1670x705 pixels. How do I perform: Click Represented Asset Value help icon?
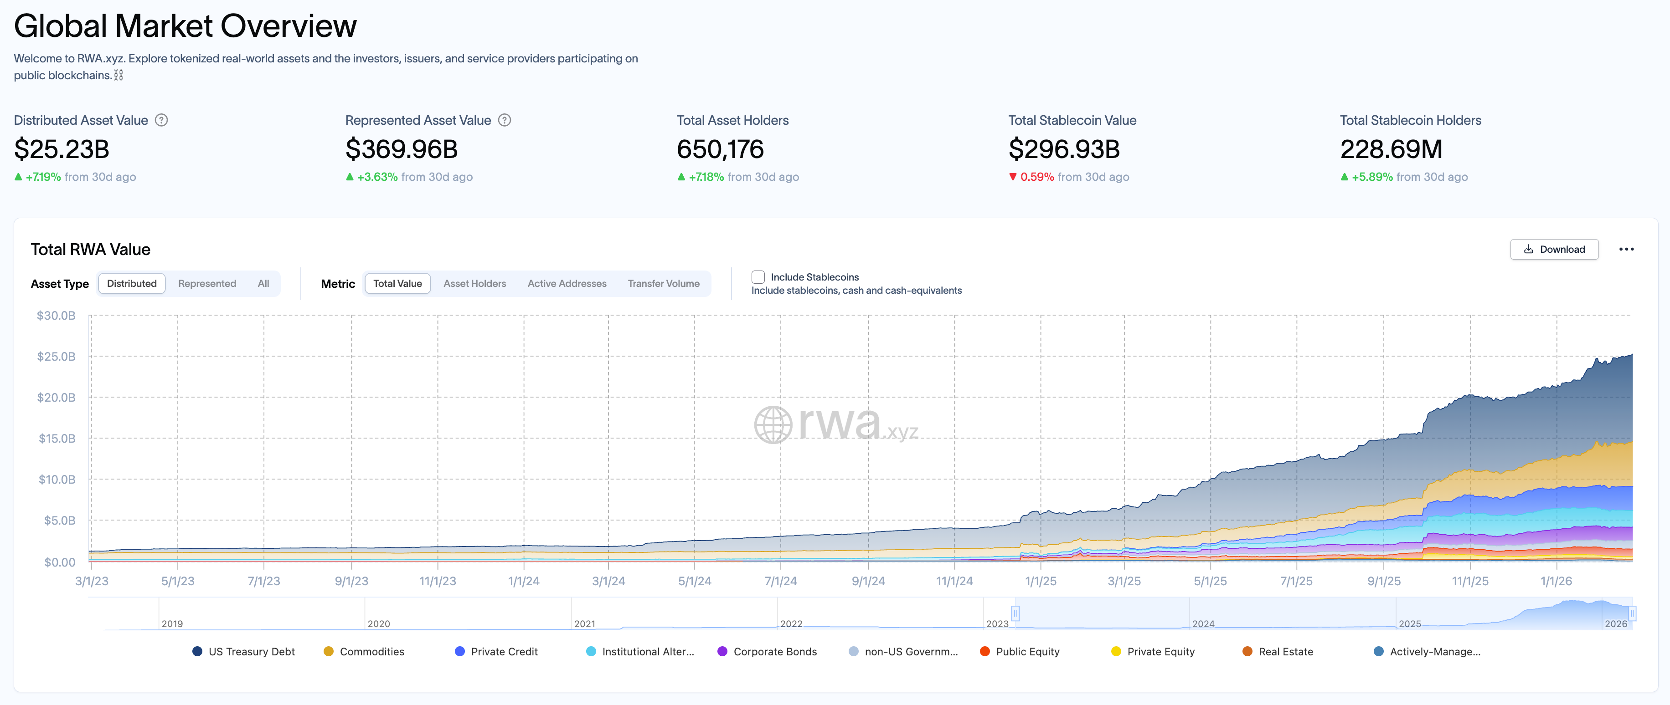tap(505, 120)
